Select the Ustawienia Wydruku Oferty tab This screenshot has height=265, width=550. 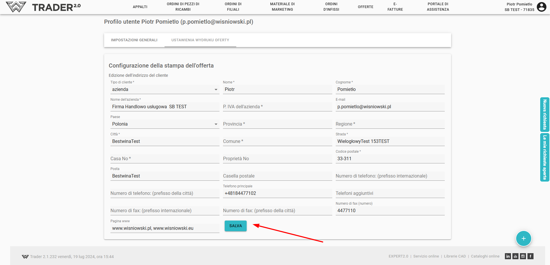(200, 40)
